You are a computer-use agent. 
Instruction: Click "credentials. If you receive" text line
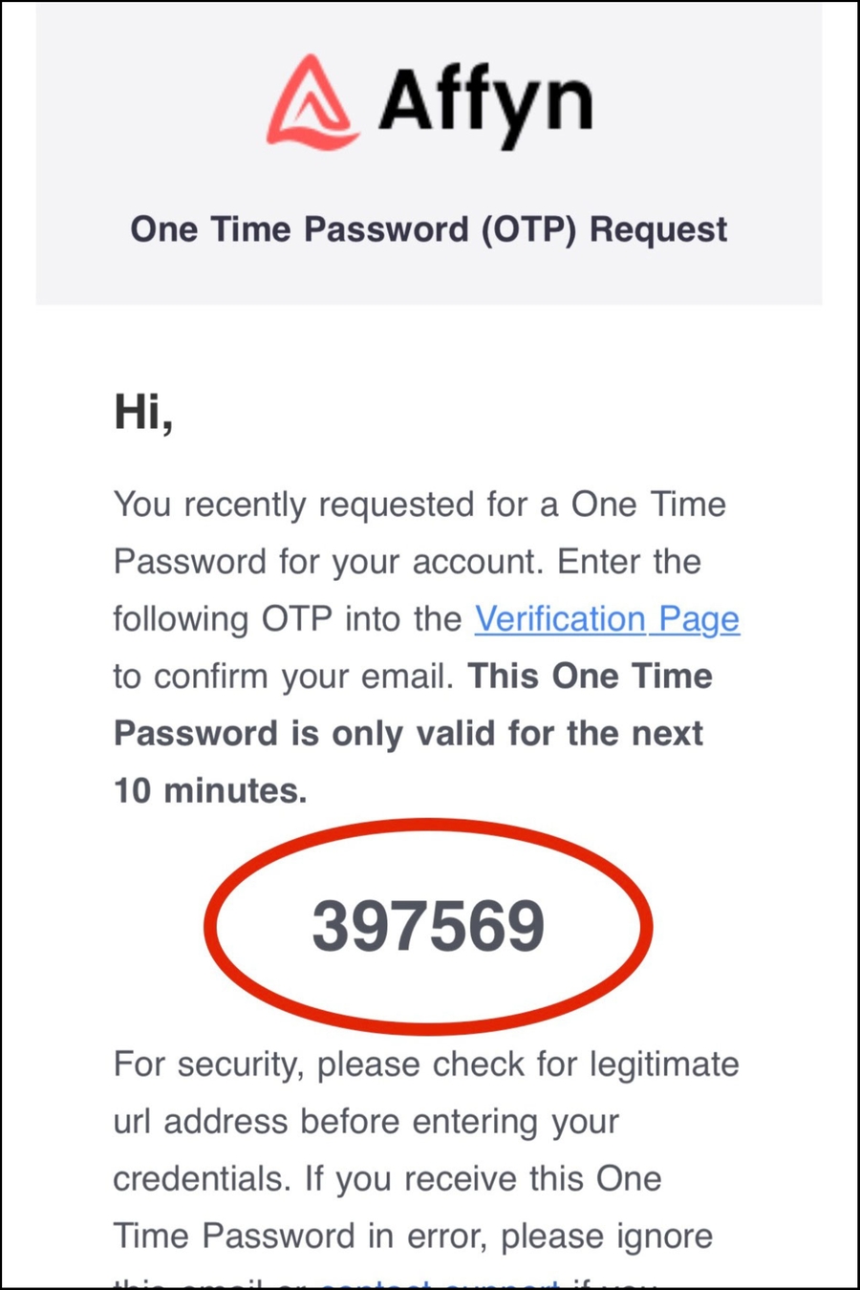click(x=387, y=1178)
